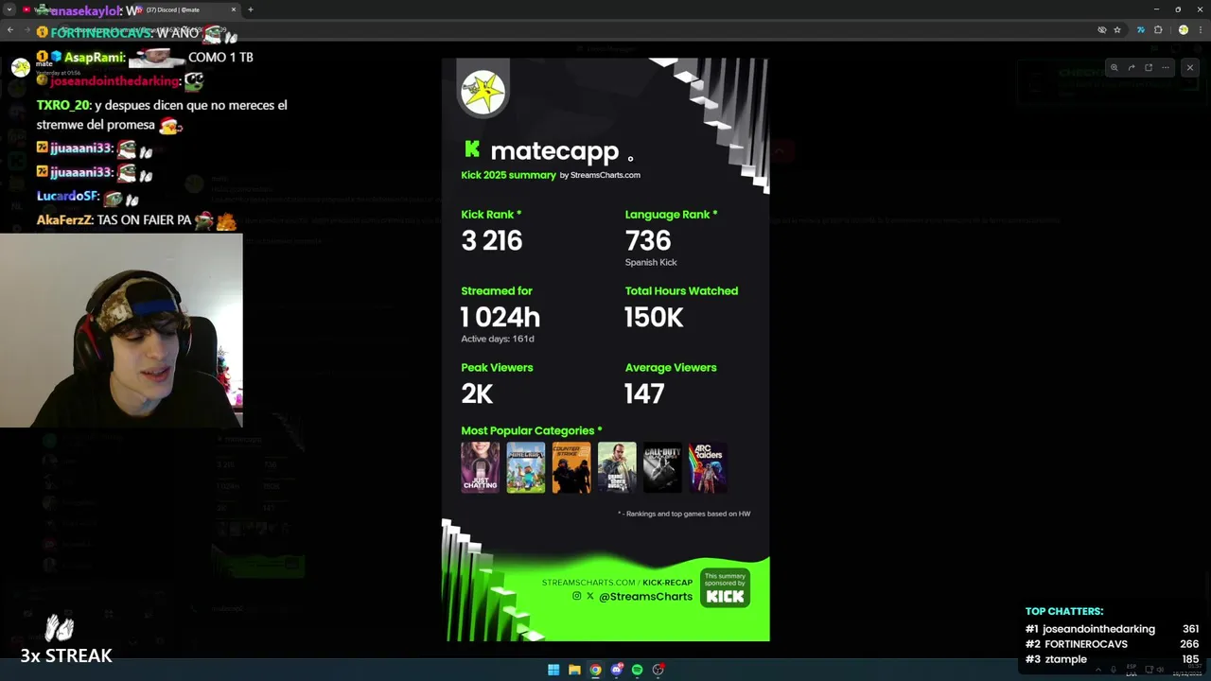Click the crossed-eye icon in address bar
This screenshot has width=1211, height=681.
click(1102, 30)
